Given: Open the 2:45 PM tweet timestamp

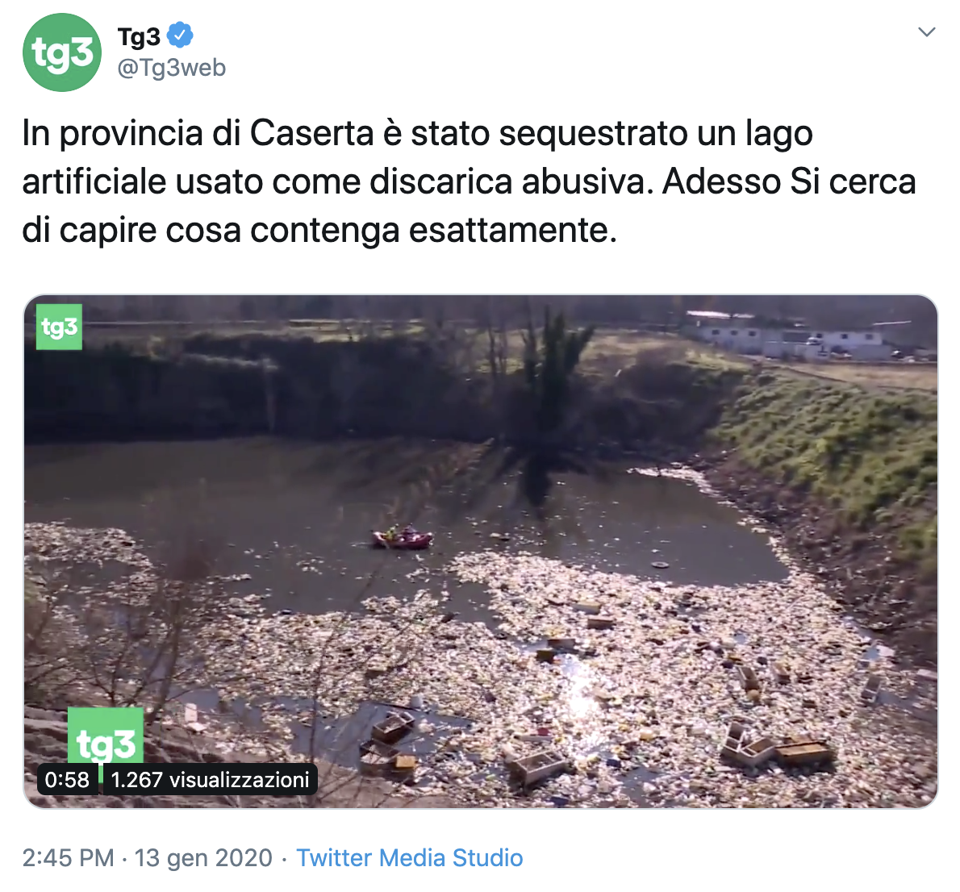Looking at the screenshot, I should [68, 857].
